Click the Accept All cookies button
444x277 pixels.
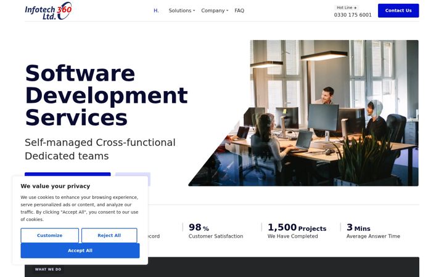[x=80, y=251]
